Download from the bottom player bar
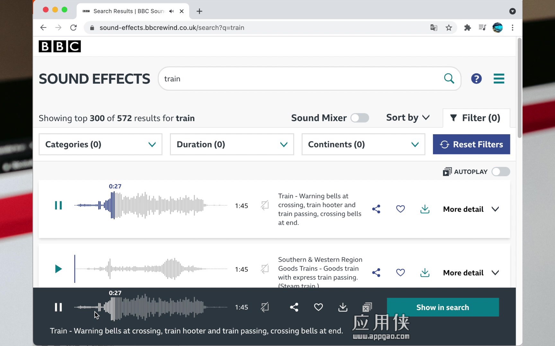555x346 pixels. (x=343, y=307)
